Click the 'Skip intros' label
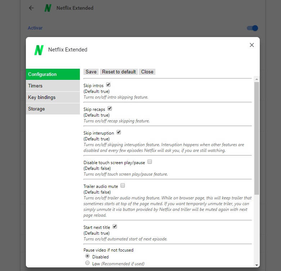Image resolution: width=281 pixels, height=271 pixels. (94, 86)
